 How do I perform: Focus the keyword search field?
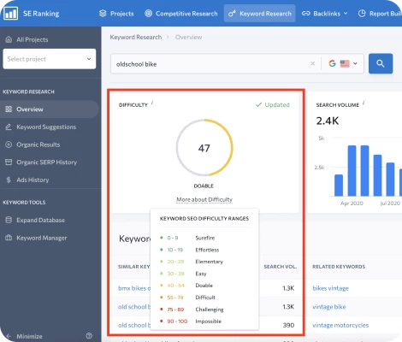click(x=211, y=64)
